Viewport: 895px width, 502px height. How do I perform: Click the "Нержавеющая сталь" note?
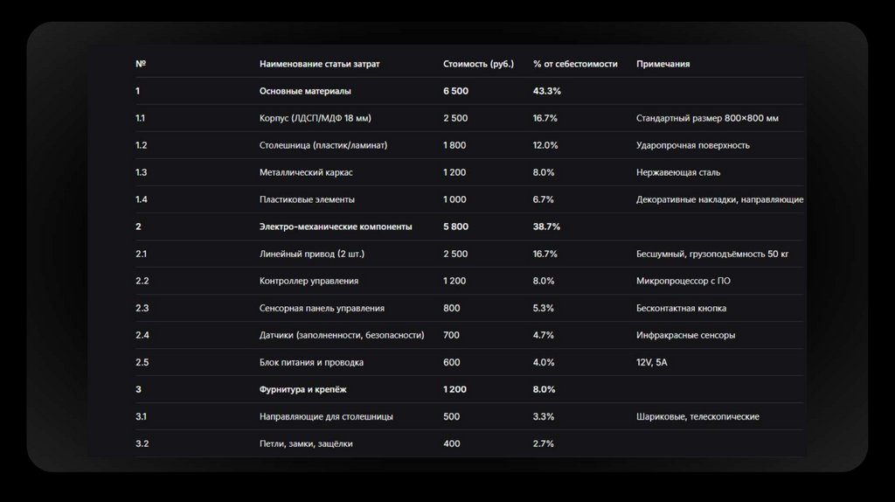point(678,172)
